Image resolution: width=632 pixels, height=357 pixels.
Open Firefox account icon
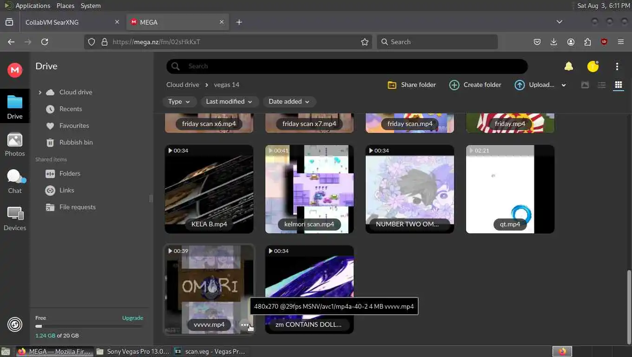571,42
